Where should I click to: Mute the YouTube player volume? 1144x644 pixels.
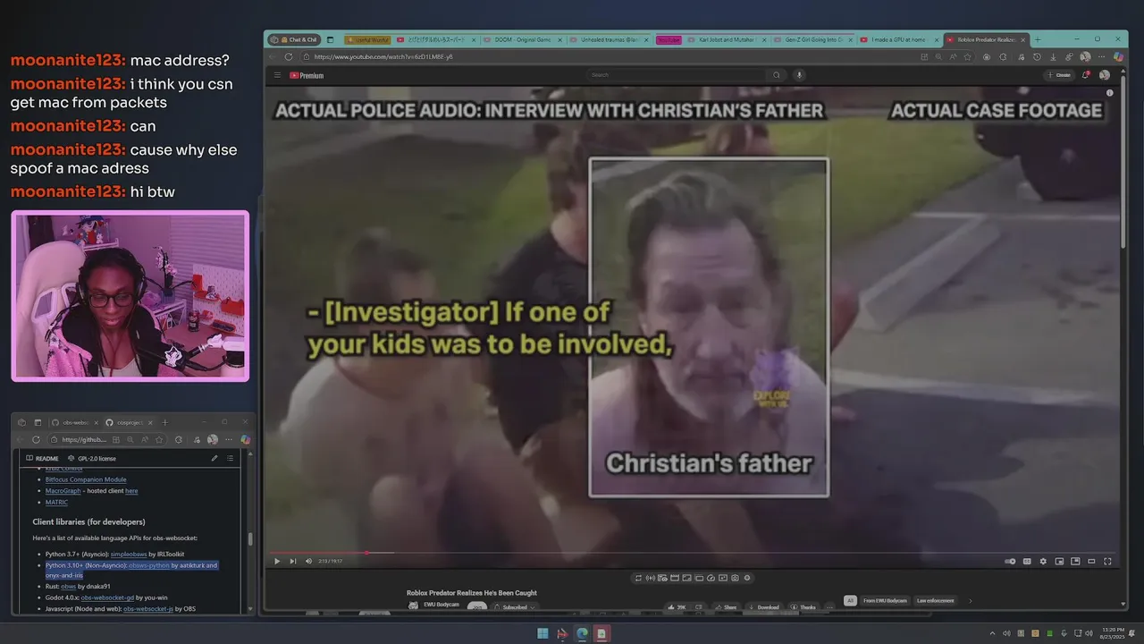[x=309, y=561]
